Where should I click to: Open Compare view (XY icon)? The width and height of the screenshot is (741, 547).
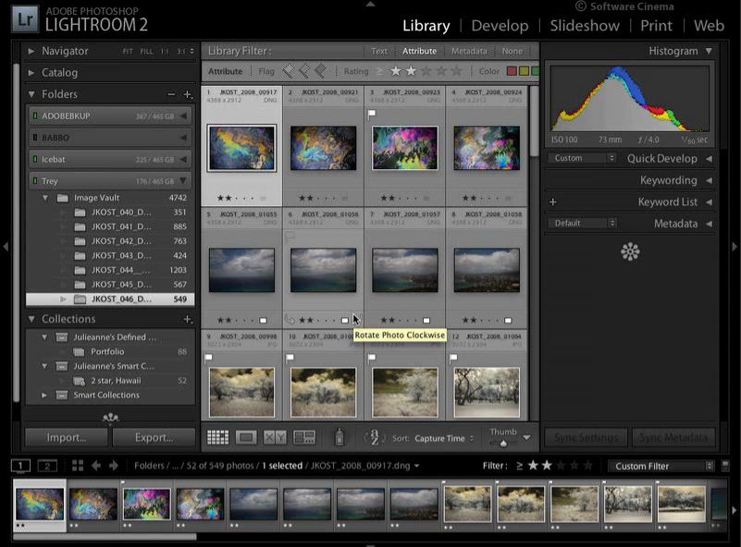(x=275, y=437)
